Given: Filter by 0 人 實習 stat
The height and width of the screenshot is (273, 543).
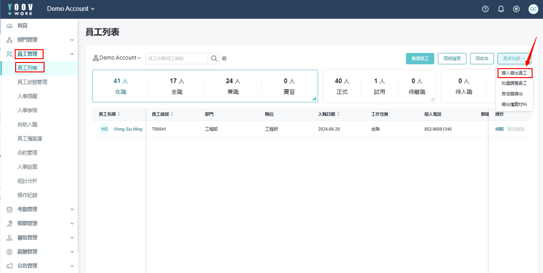Looking at the screenshot, I should (x=289, y=86).
